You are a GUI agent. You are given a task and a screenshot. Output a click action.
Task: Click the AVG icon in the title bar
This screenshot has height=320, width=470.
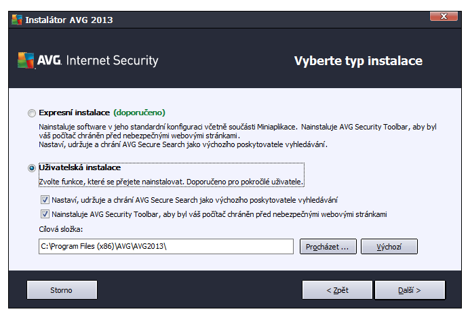pyautogui.click(x=17, y=20)
